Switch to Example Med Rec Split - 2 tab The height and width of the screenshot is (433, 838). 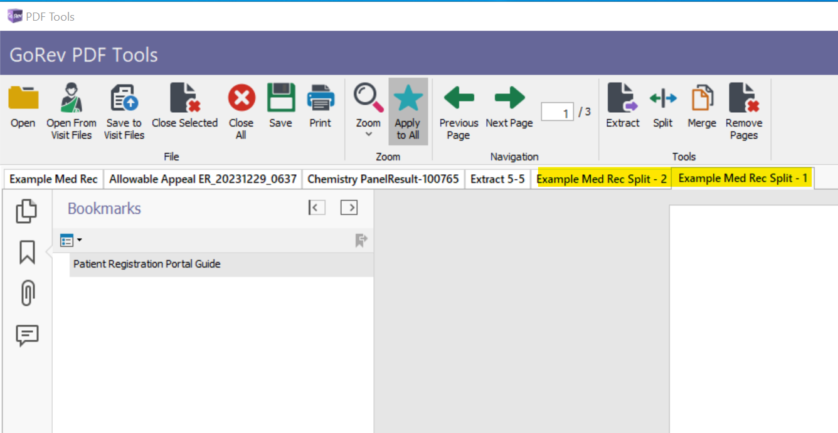coord(602,179)
